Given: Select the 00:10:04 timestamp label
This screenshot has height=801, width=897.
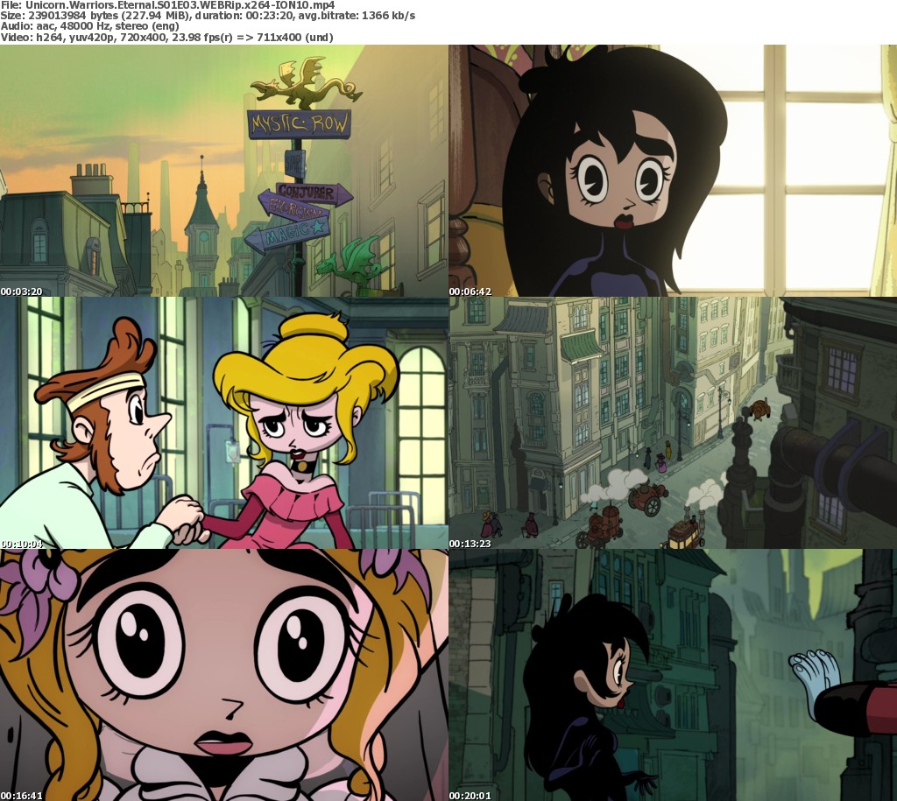Looking at the screenshot, I should (22, 543).
